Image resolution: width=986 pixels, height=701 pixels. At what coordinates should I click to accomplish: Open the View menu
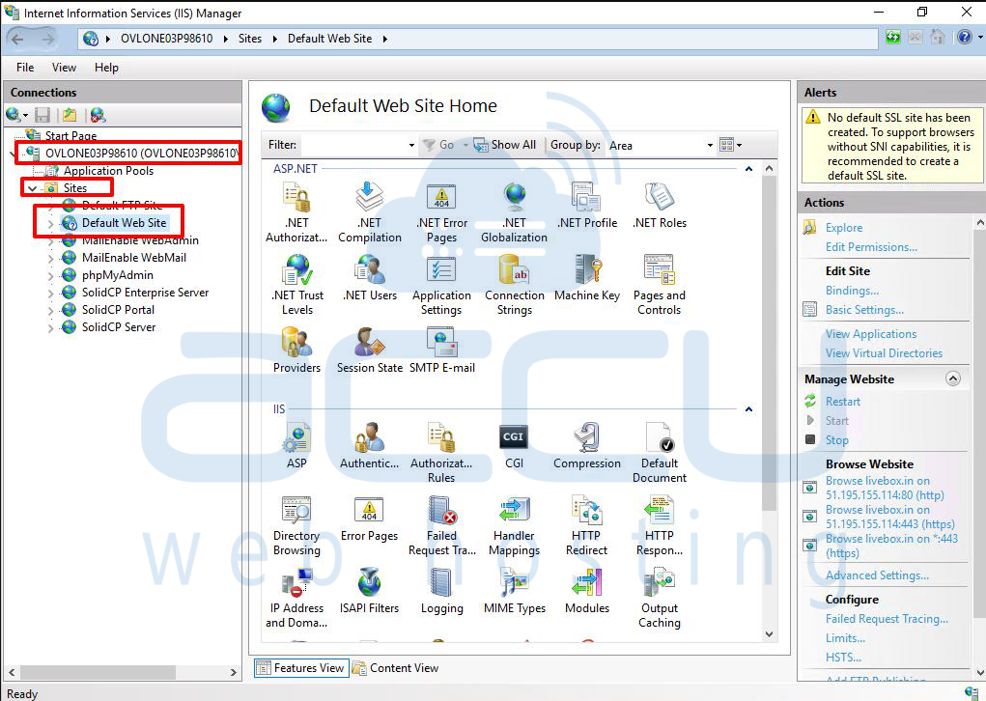[64, 68]
